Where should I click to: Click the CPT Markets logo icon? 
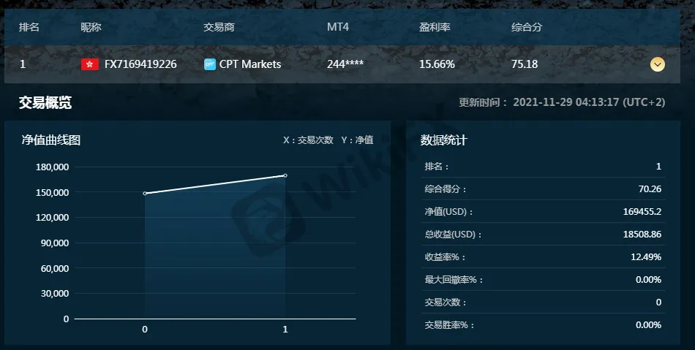(x=210, y=64)
